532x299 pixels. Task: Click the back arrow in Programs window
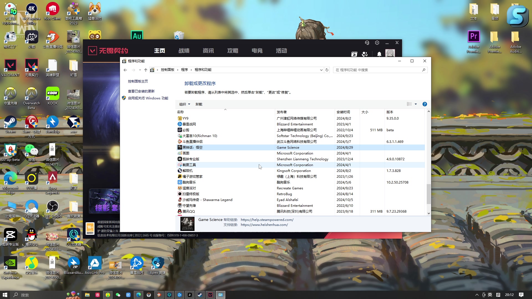click(x=125, y=70)
